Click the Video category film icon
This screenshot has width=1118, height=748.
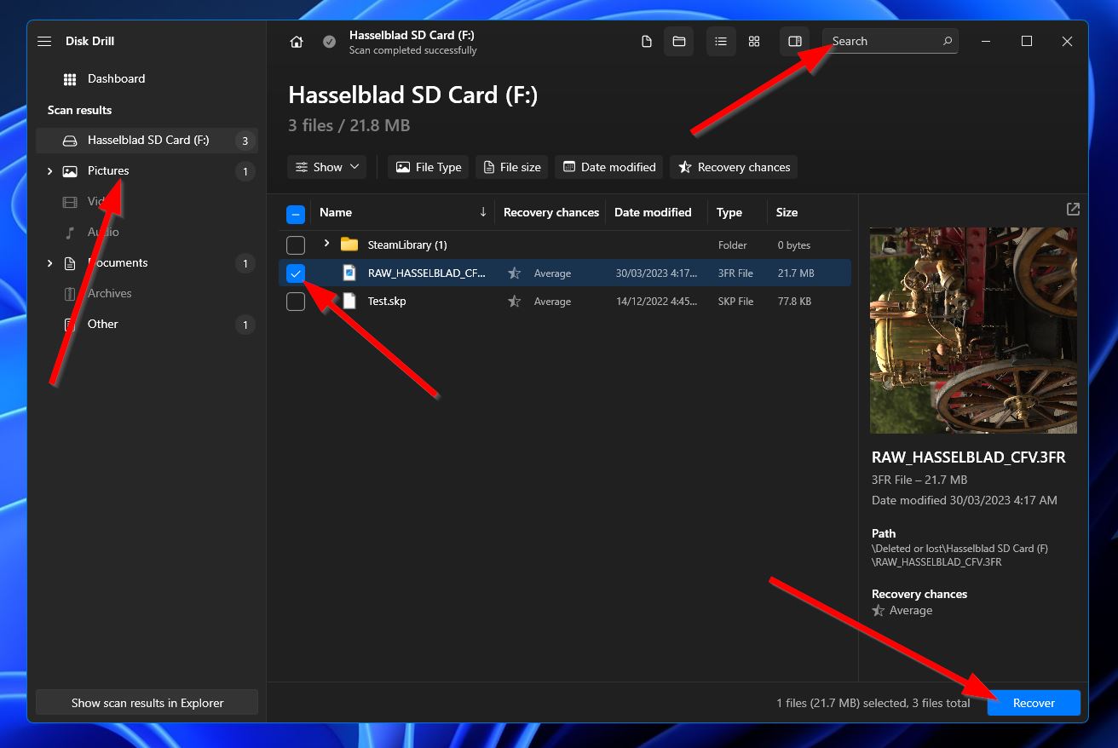[70, 202]
